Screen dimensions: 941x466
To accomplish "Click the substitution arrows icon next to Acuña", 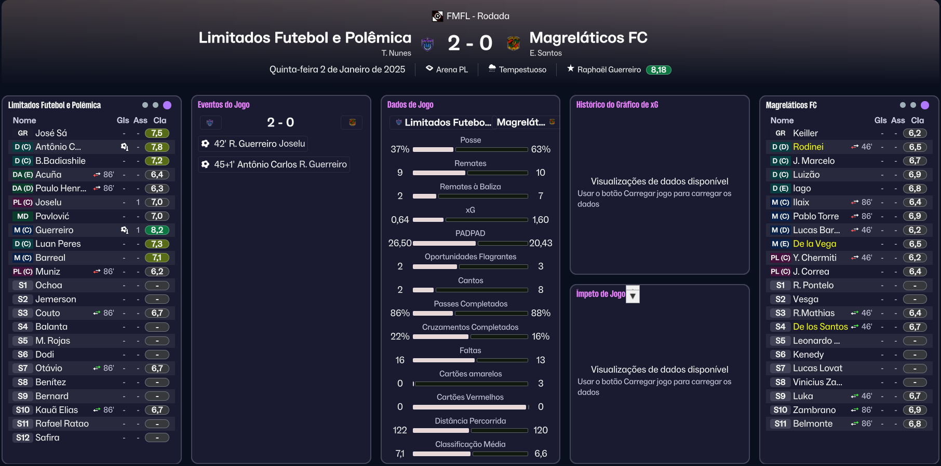I will pyautogui.click(x=97, y=175).
